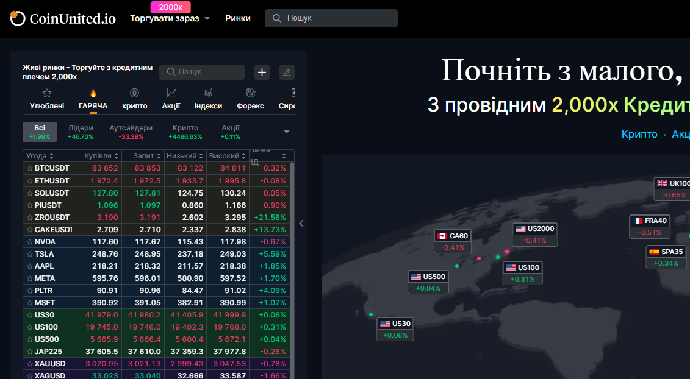The image size is (690, 379).
Task: Favorite PIUSDT with its star
Action: point(30,205)
